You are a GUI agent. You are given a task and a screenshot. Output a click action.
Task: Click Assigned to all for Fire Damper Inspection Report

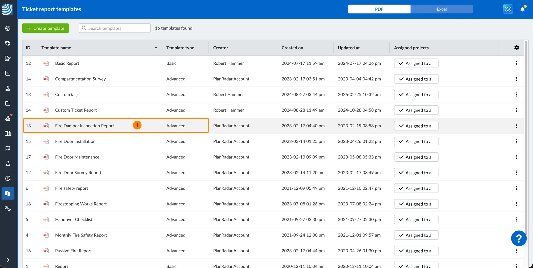pos(416,126)
